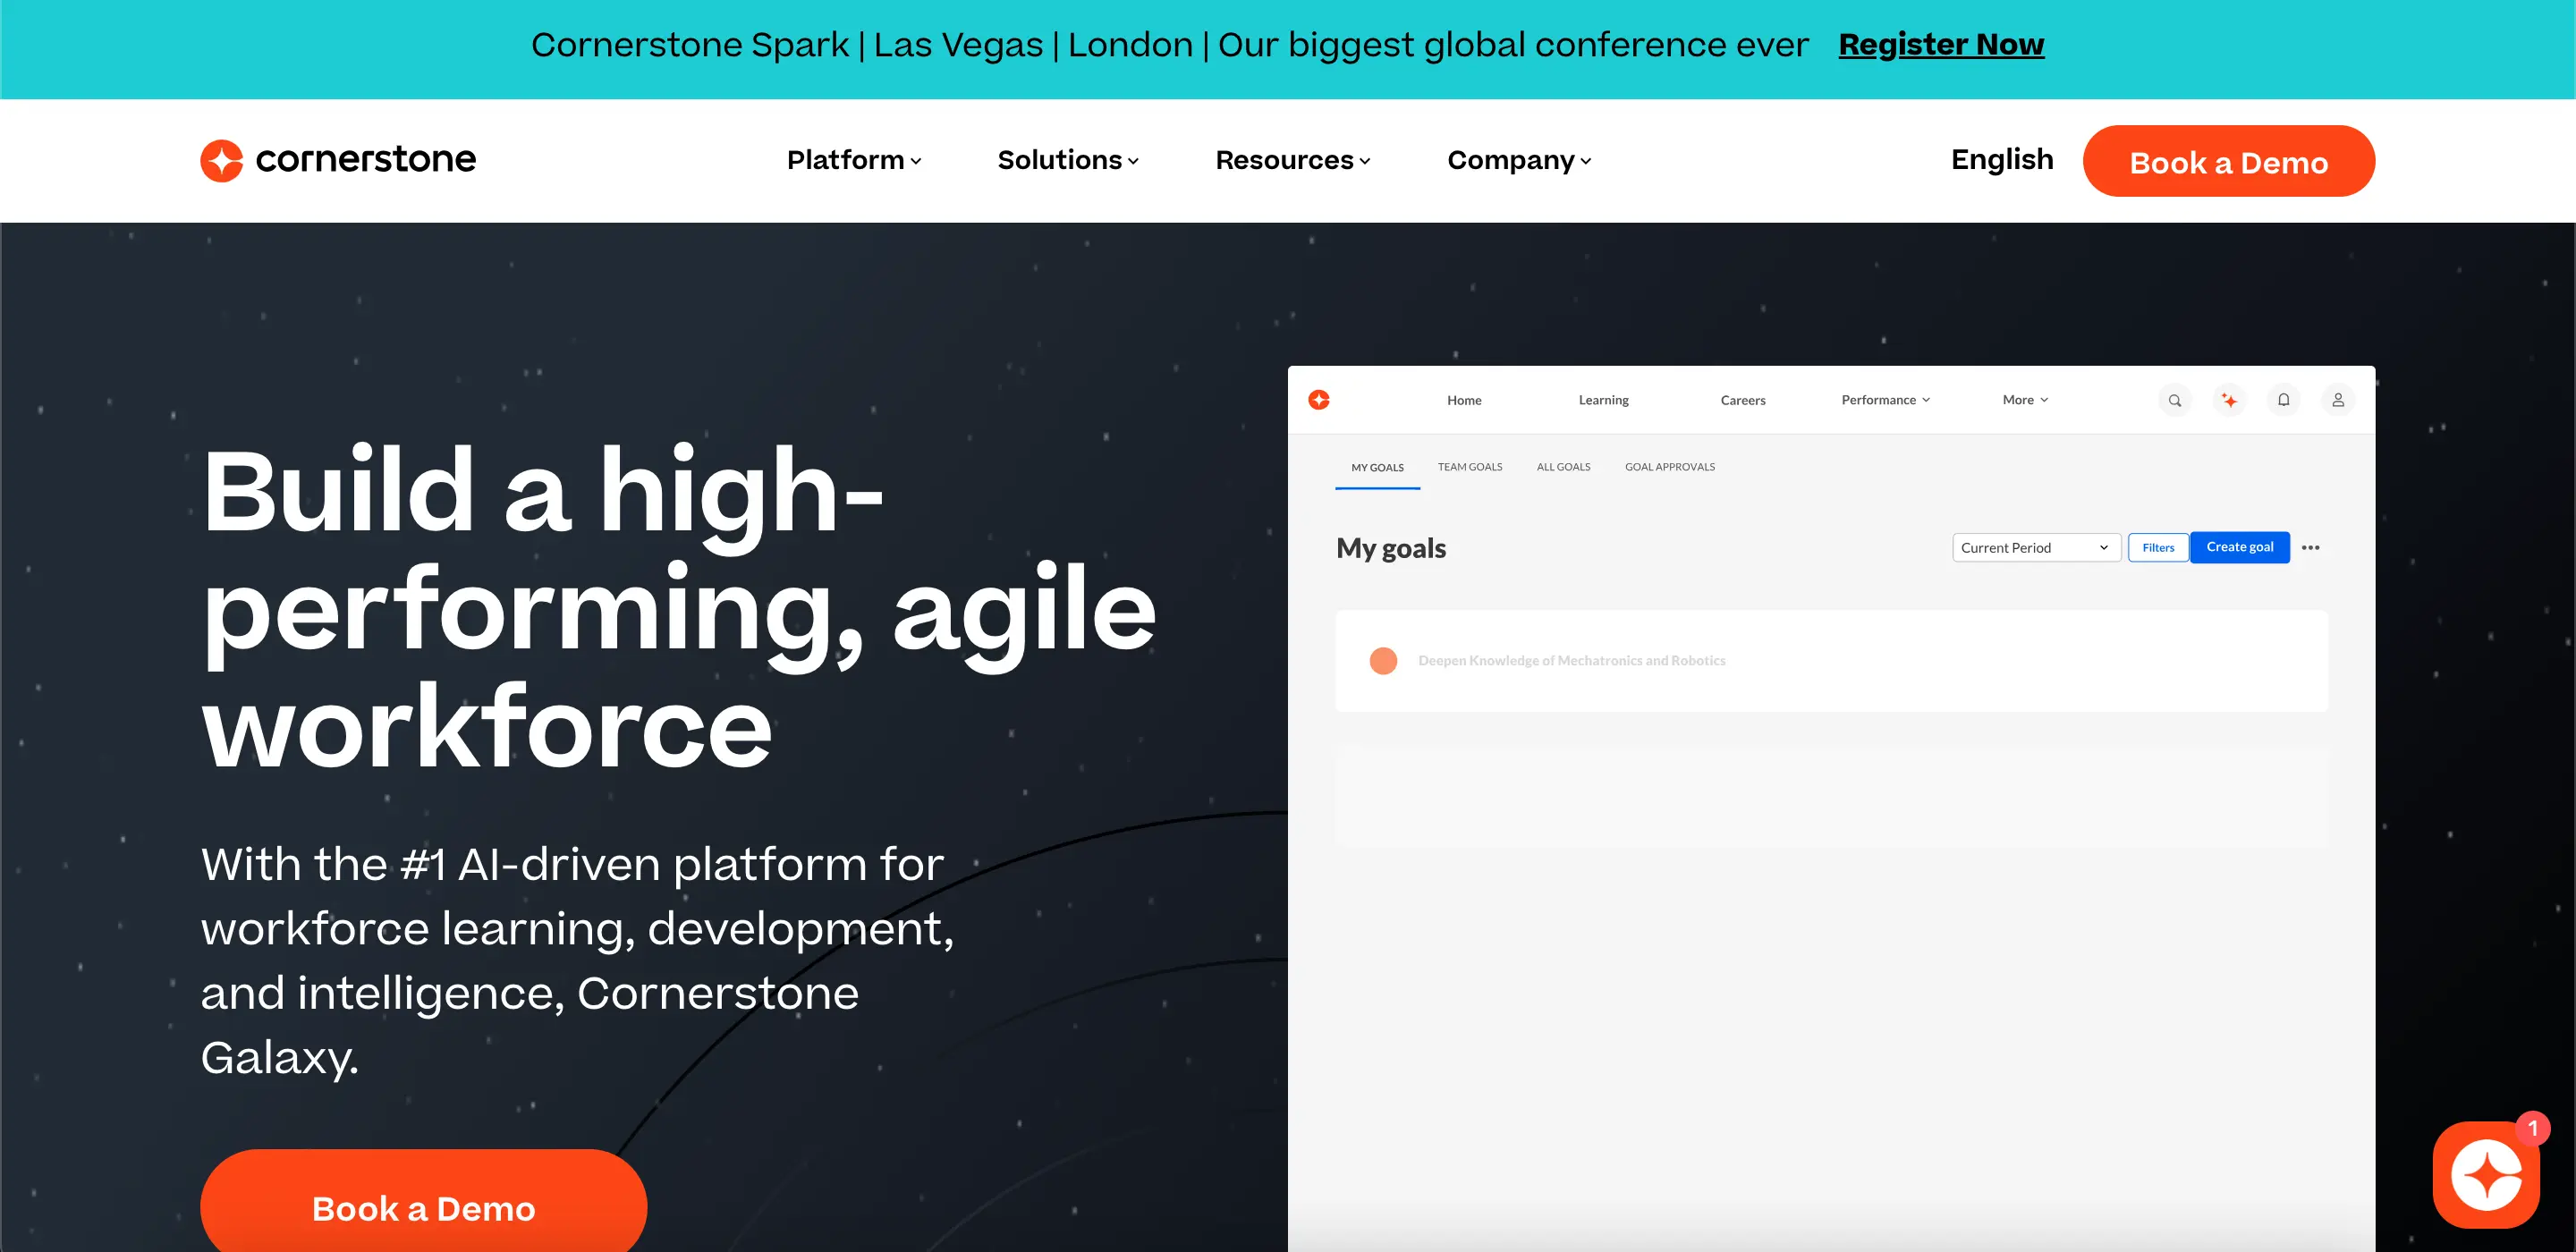Click the My goals heading

(1391, 548)
